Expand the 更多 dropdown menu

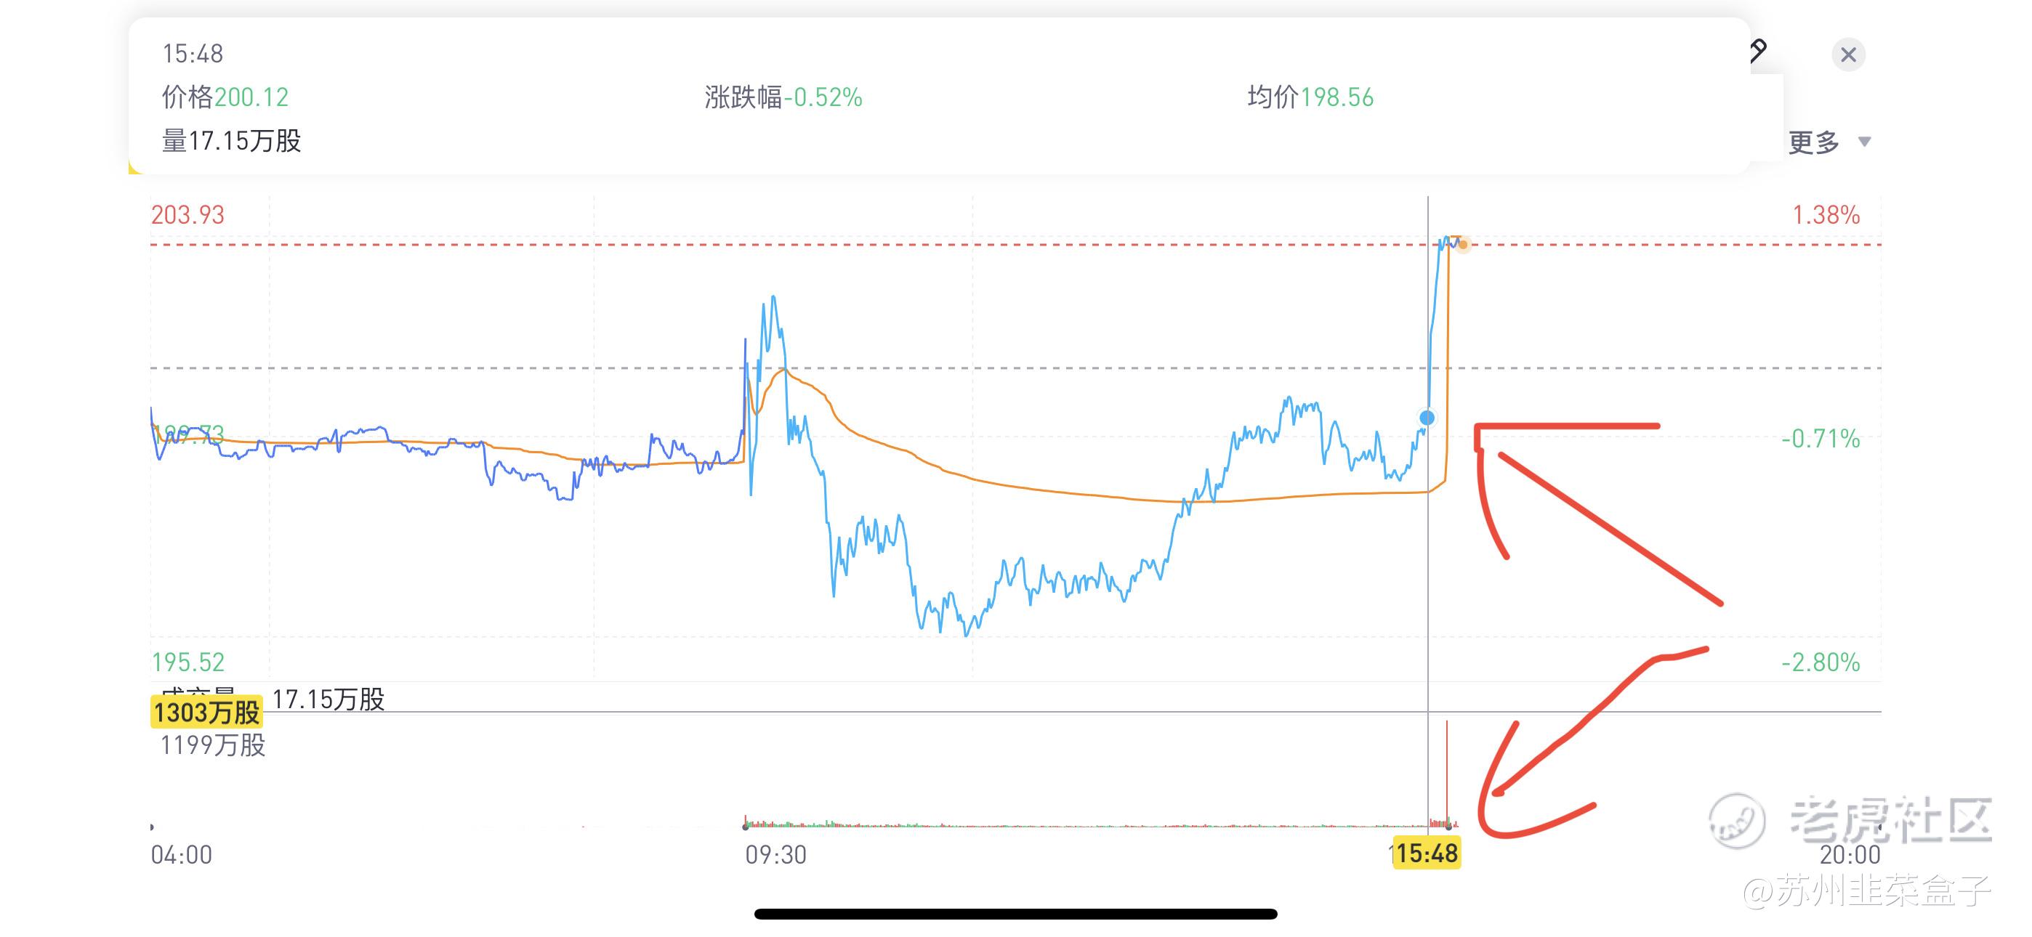pyautogui.click(x=1829, y=142)
